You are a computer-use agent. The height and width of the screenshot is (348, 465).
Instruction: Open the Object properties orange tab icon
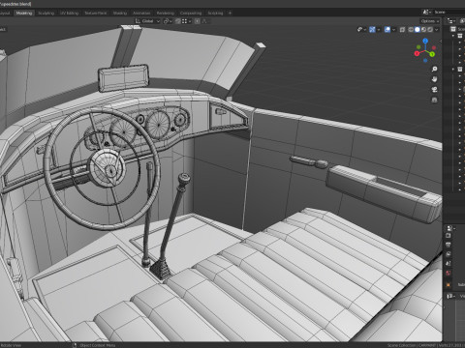click(x=449, y=285)
